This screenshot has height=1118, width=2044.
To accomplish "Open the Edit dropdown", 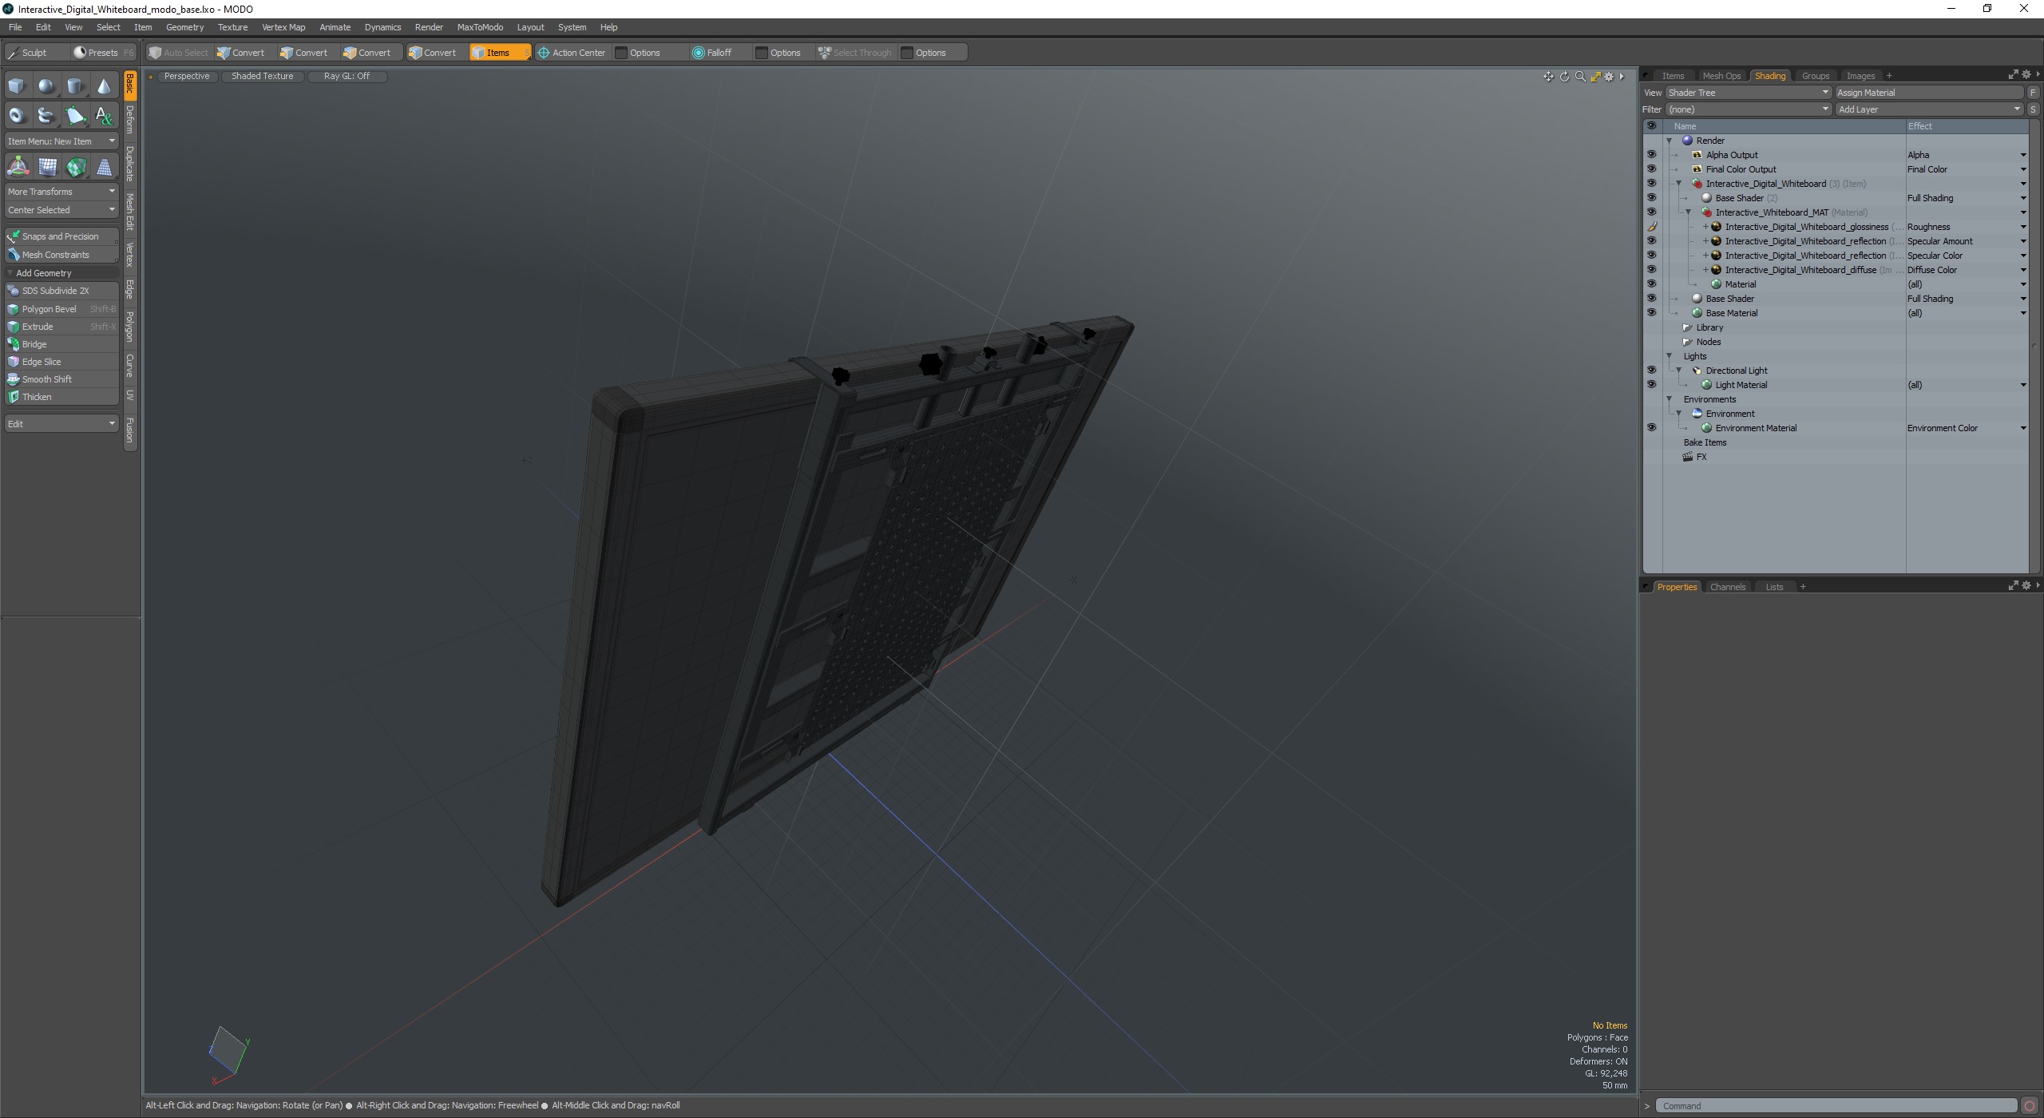I will [x=61, y=424].
